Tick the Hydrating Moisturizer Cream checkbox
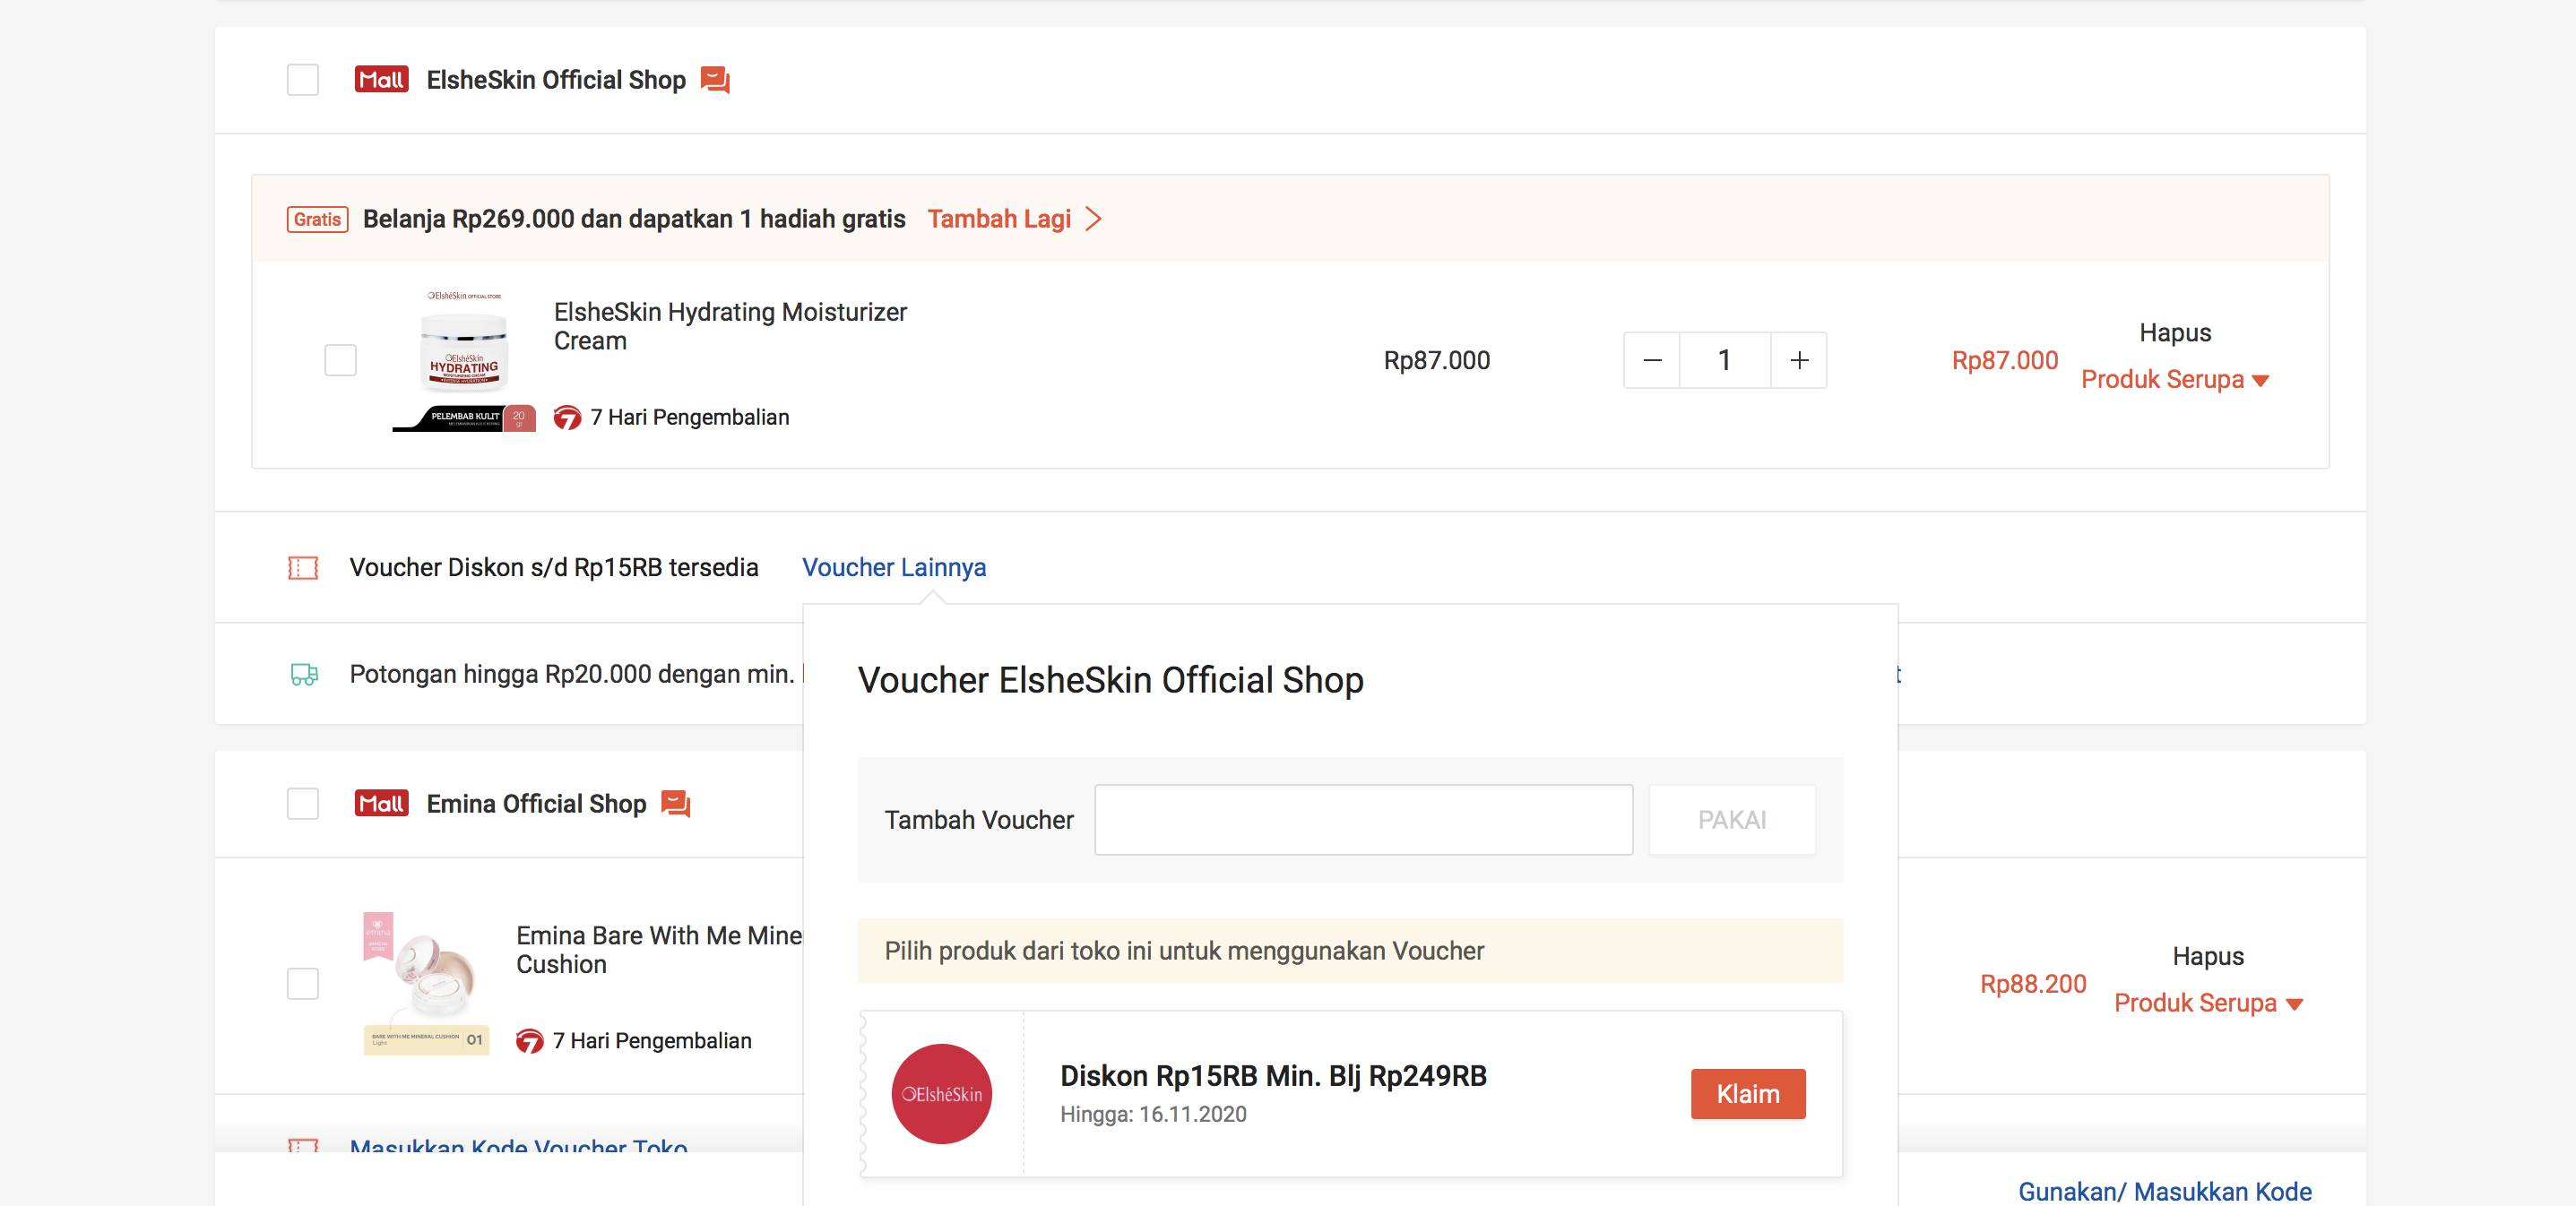2576x1206 pixels. [x=341, y=360]
